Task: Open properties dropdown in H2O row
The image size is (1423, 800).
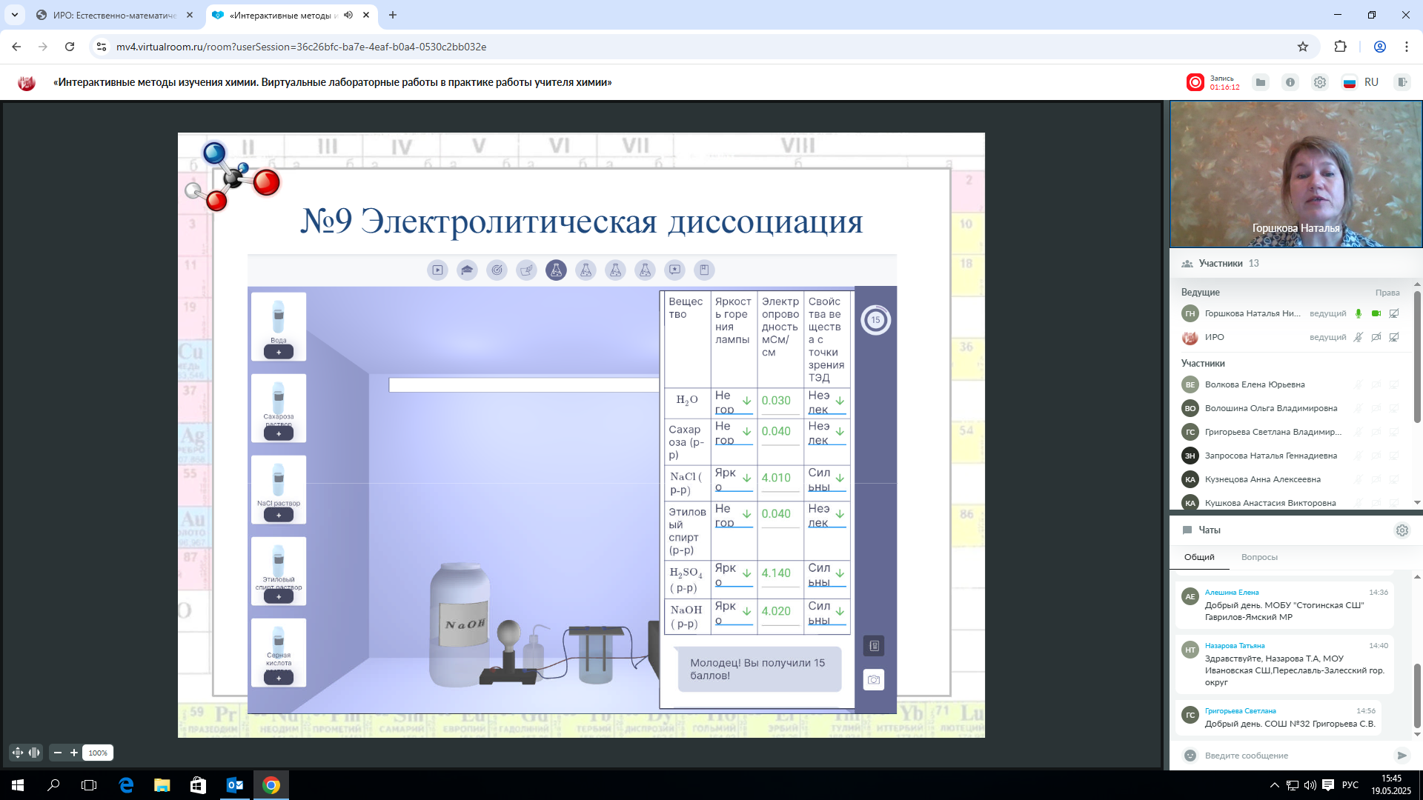Action: pyautogui.click(x=827, y=402)
